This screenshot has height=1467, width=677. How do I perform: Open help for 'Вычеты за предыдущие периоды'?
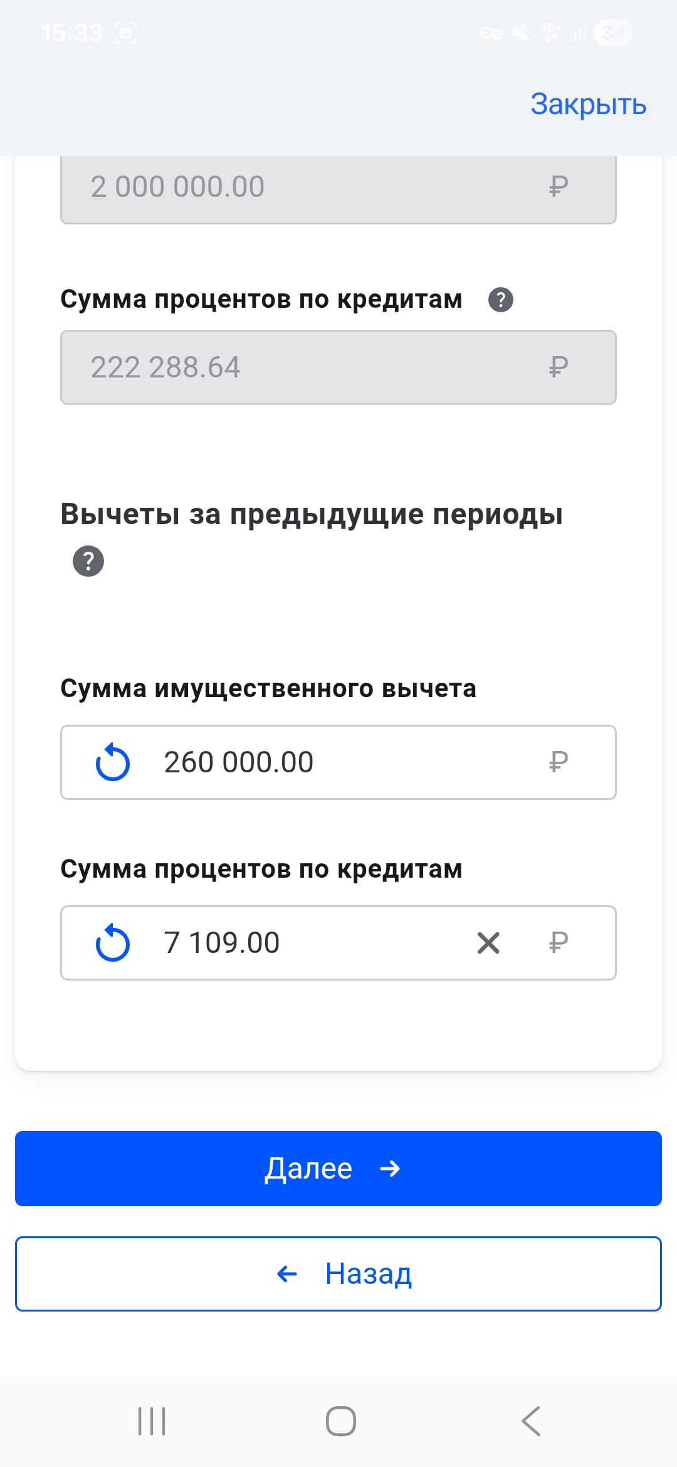click(88, 561)
